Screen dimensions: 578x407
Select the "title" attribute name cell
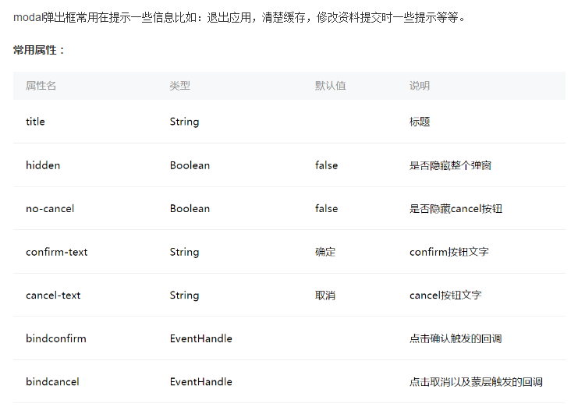[35, 122]
